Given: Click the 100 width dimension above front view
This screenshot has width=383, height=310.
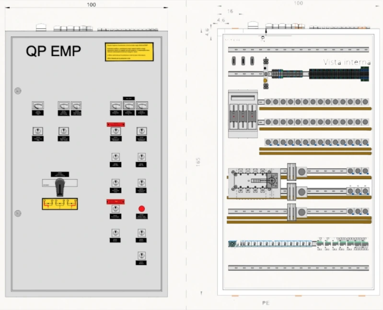Looking at the screenshot, I should [92, 5].
